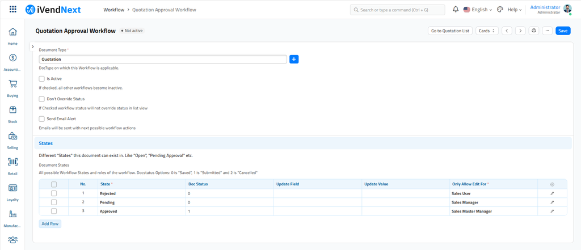Image resolution: width=581 pixels, height=250 pixels.
Task: Collapse the States section header
Action: click(303, 143)
